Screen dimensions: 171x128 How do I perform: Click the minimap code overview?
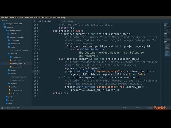click(x=167, y=40)
